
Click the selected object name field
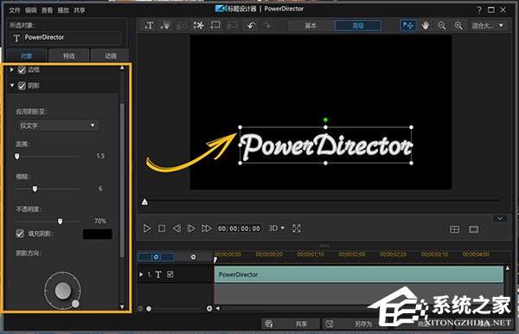coord(66,38)
